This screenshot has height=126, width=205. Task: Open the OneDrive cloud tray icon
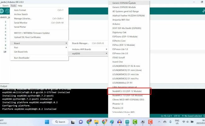[x=165, y=122]
